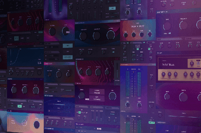Toggle the Distortion Stereo switch
201x133 pixels.
[x=170, y=33]
